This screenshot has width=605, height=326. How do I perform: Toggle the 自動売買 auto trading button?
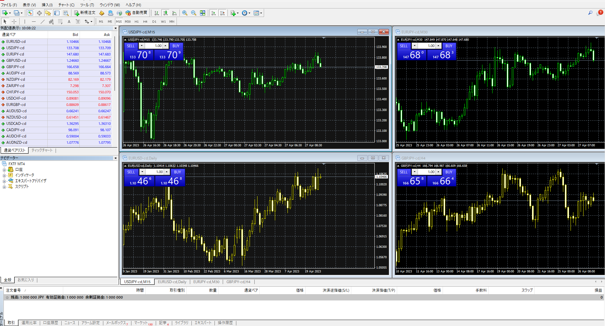[x=136, y=13]
